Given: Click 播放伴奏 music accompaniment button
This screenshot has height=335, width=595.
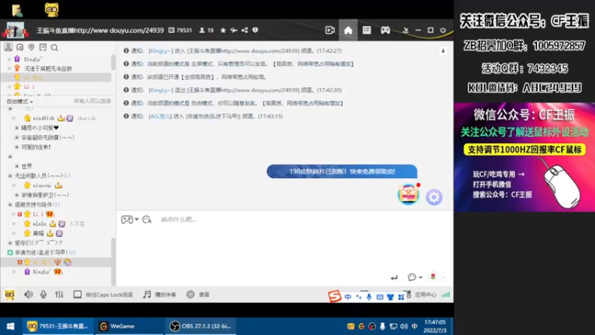Looking at the screenshot, I should [x=160, y=294].
